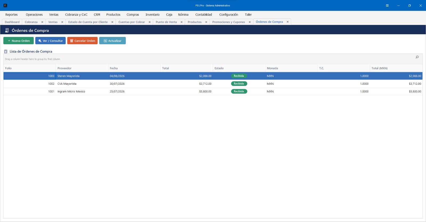
Task: Click the date 30/07/2026
Action: pos(117,84)
